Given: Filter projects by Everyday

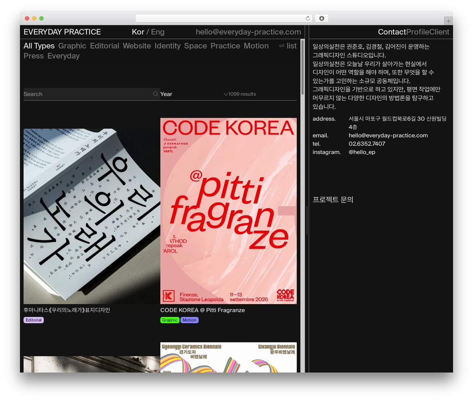Looking at the screenshot, I should 64,56.
